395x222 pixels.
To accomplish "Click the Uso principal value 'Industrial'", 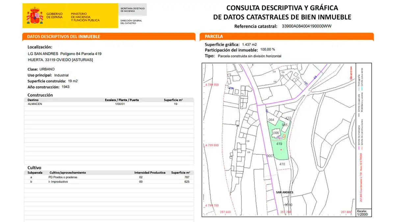I will pos(61,75).
